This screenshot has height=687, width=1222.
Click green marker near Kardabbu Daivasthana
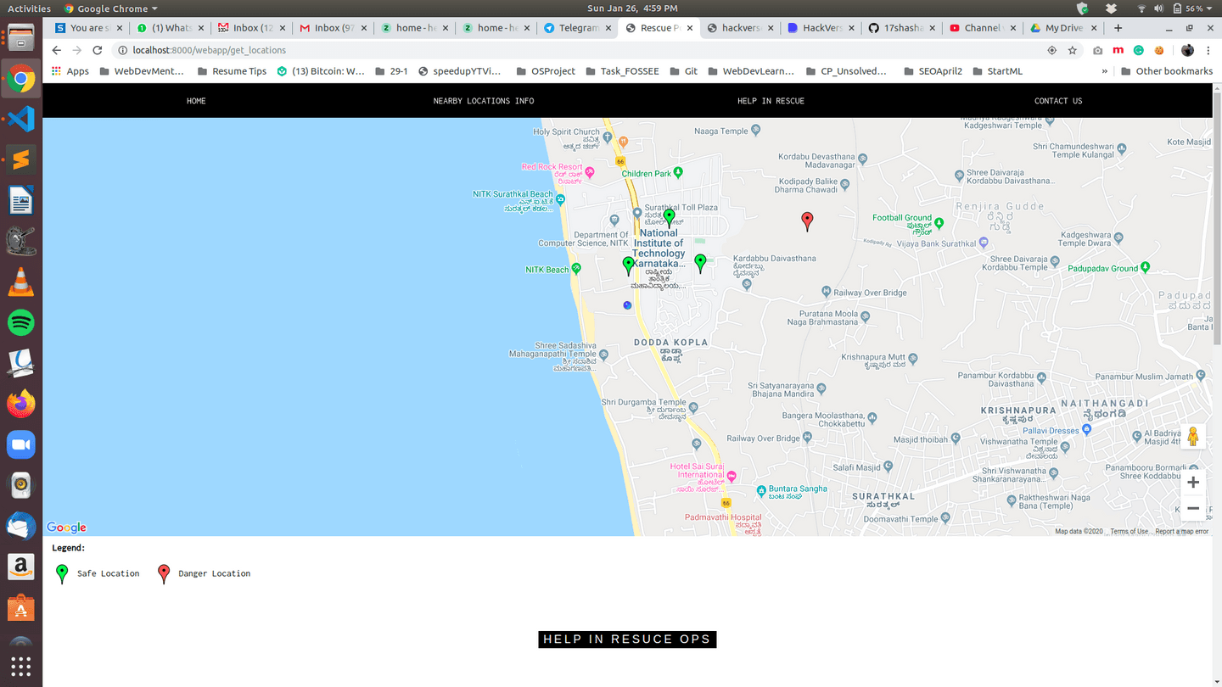700,262
